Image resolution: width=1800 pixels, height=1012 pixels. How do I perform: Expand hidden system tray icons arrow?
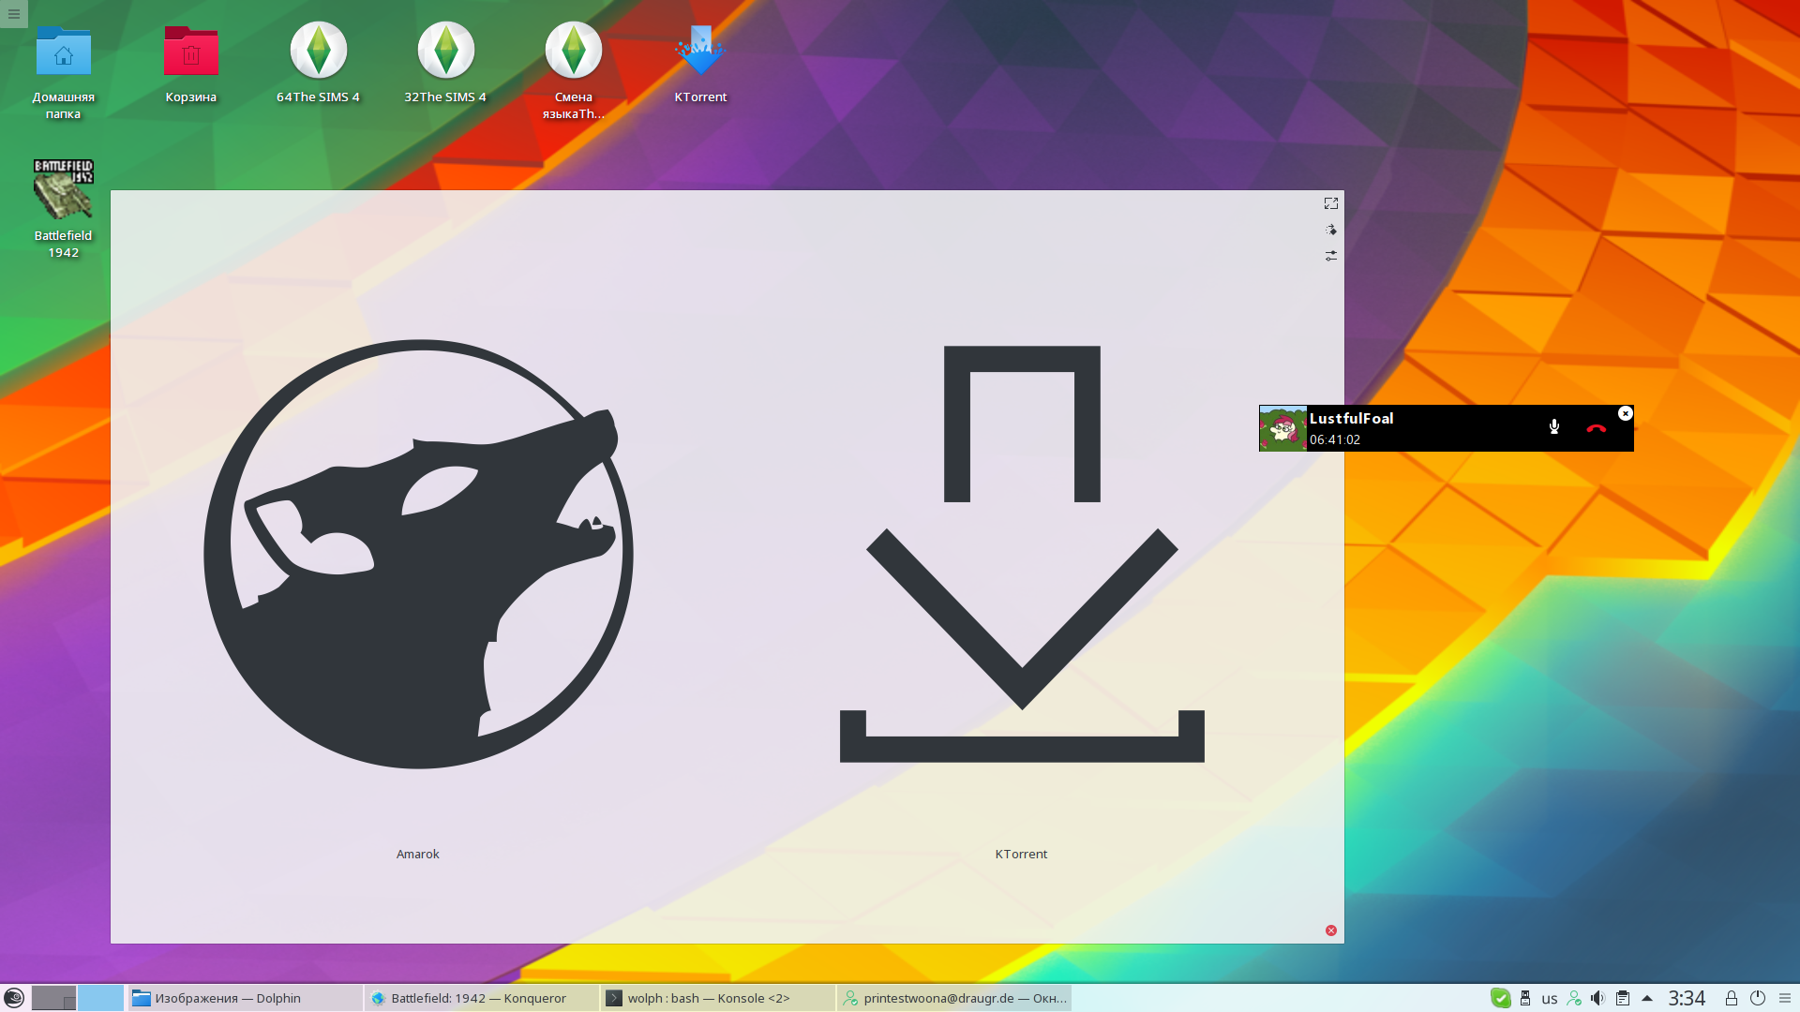coord(1647,998)
